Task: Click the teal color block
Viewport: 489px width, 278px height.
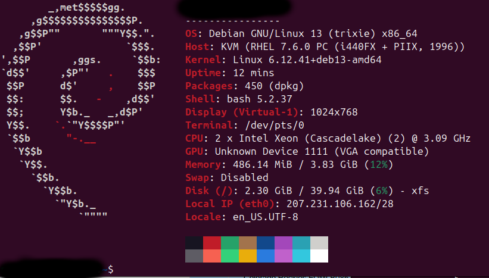Action: (301, 243)
